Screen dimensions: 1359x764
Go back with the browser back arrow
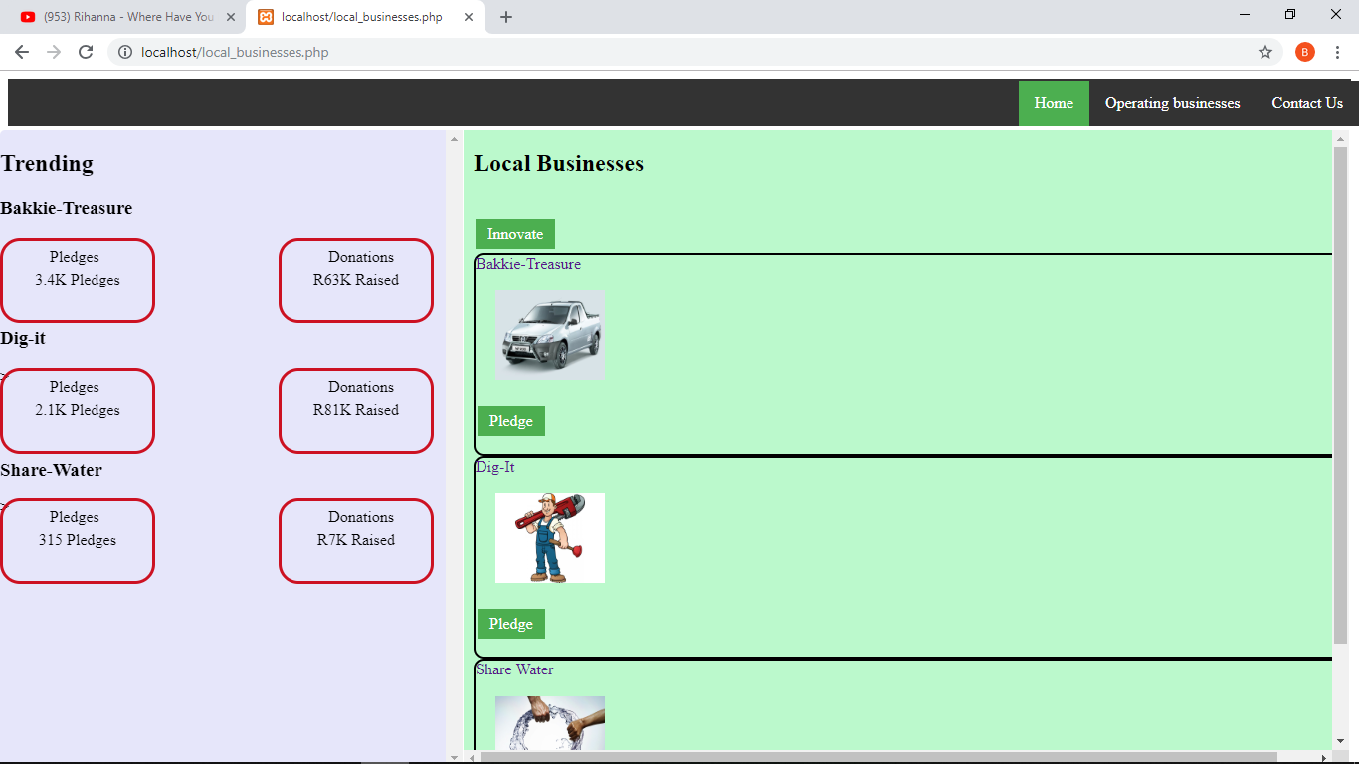[22, 52]
